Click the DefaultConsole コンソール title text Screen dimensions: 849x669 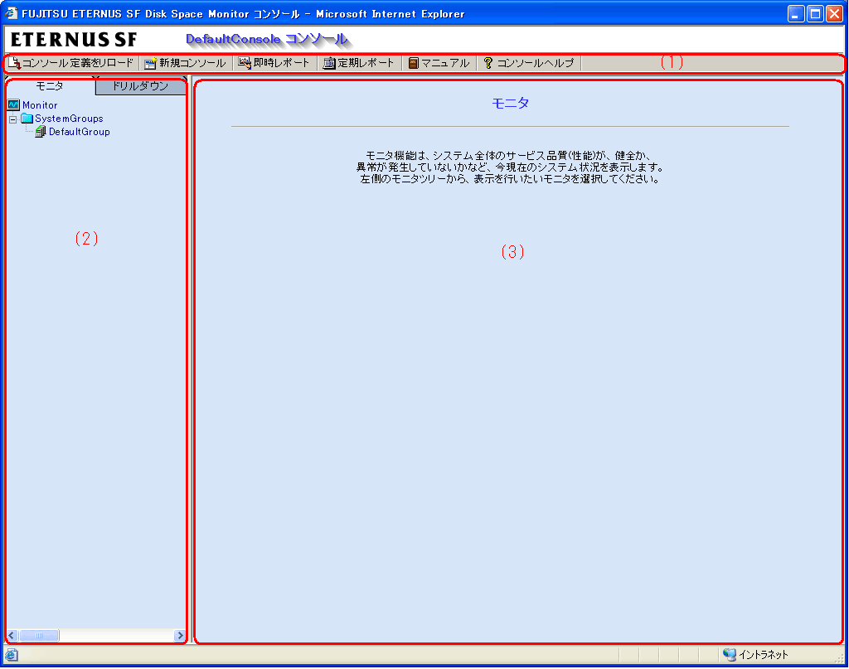coord(266,39)
